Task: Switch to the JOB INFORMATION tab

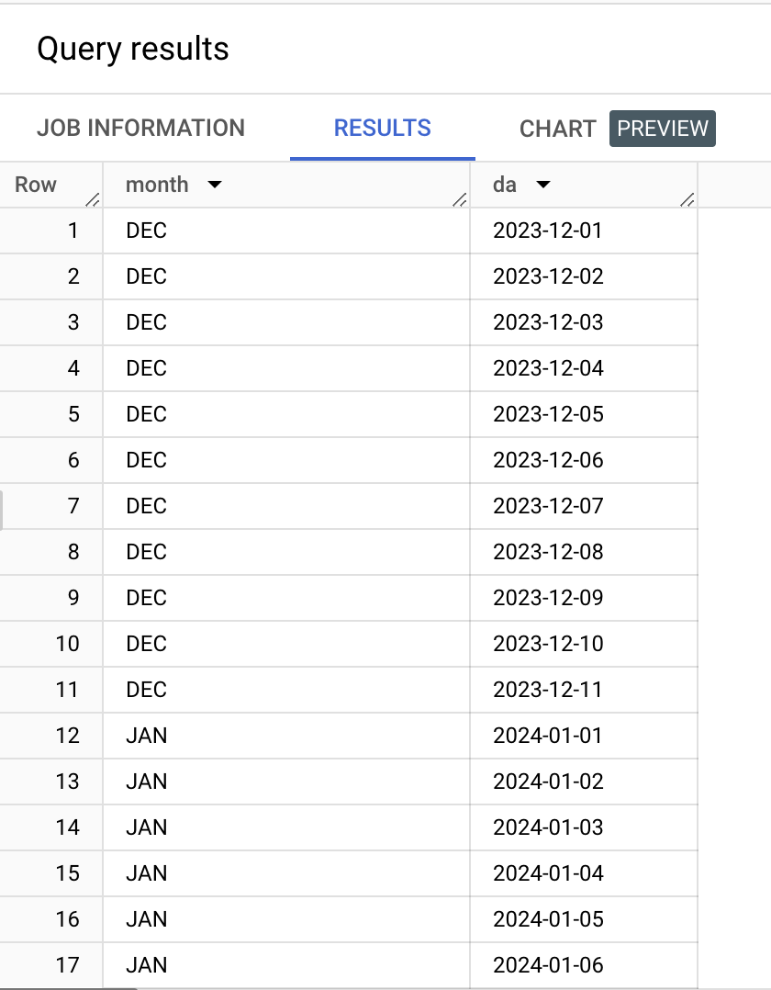Action: [140, 128]
